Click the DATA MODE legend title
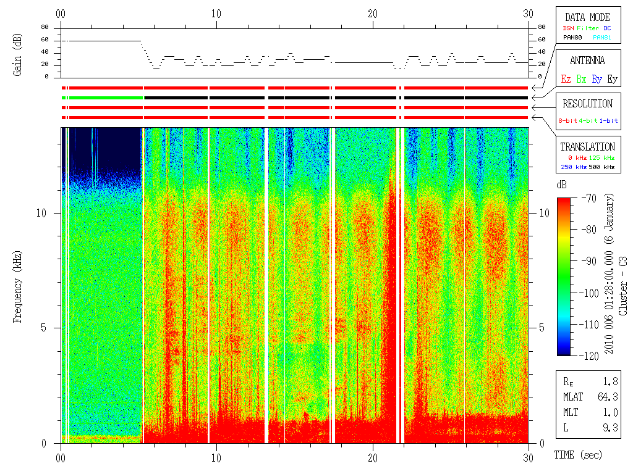Viewport: 633px width, 474px height. click(587, 17)
